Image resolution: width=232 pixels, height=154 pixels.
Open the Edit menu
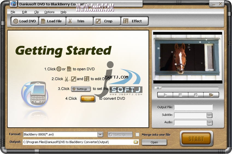point(25,12)
